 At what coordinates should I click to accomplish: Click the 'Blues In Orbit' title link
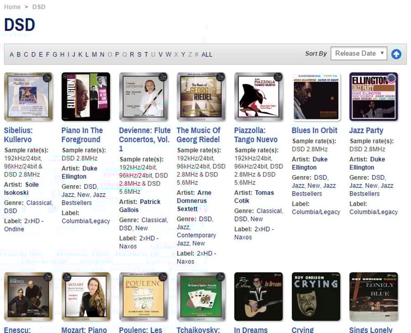315,130
